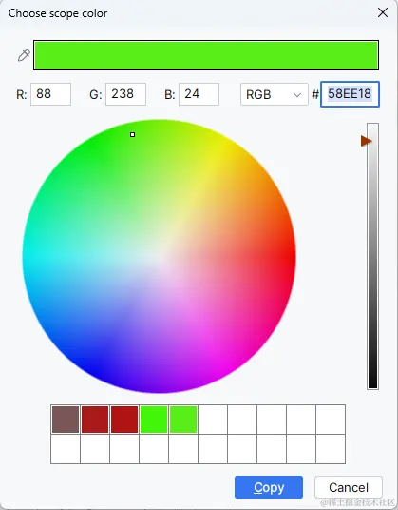
Task: Select the brownish-gray recent color swatch
Action: (66, 420)
